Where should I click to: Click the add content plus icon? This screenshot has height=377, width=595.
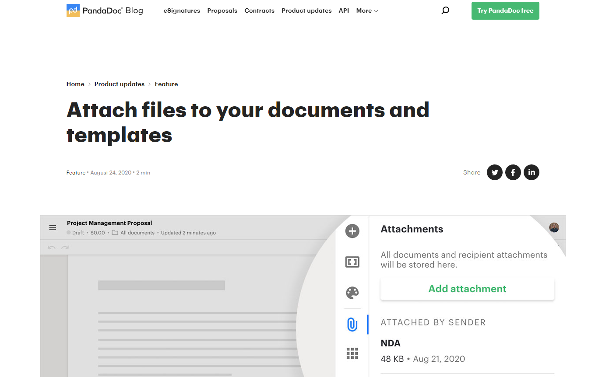pos(352,231)
